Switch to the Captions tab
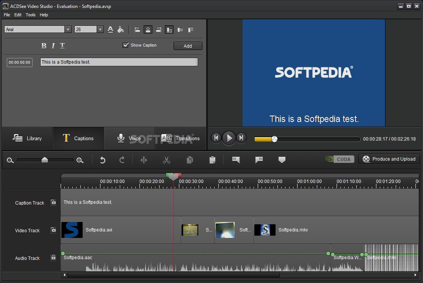 pos(78,138)
